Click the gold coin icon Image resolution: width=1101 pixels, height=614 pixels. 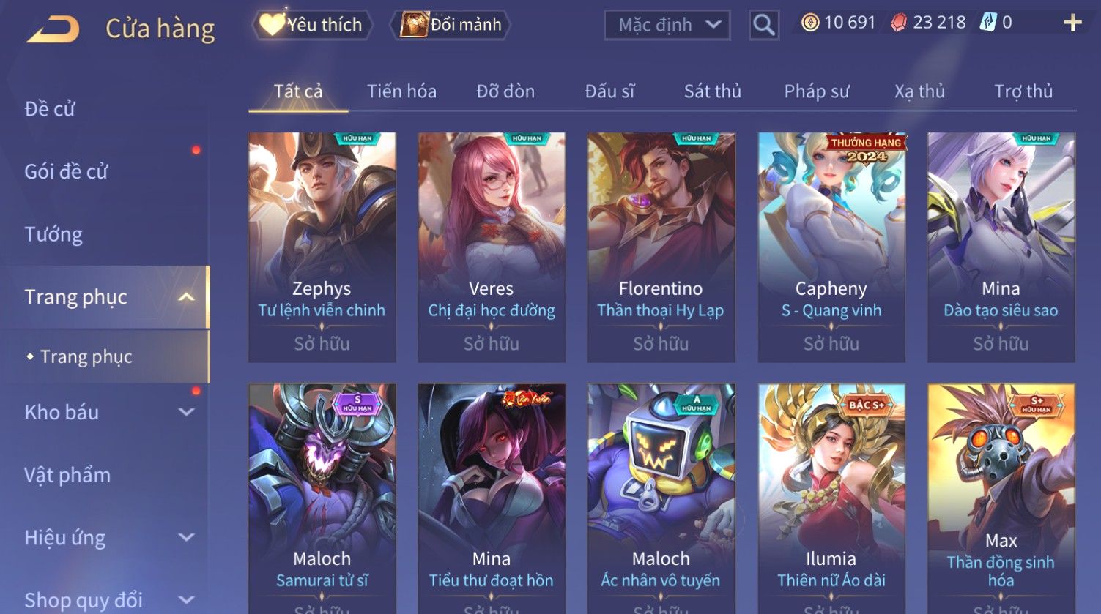coord(809,23)
